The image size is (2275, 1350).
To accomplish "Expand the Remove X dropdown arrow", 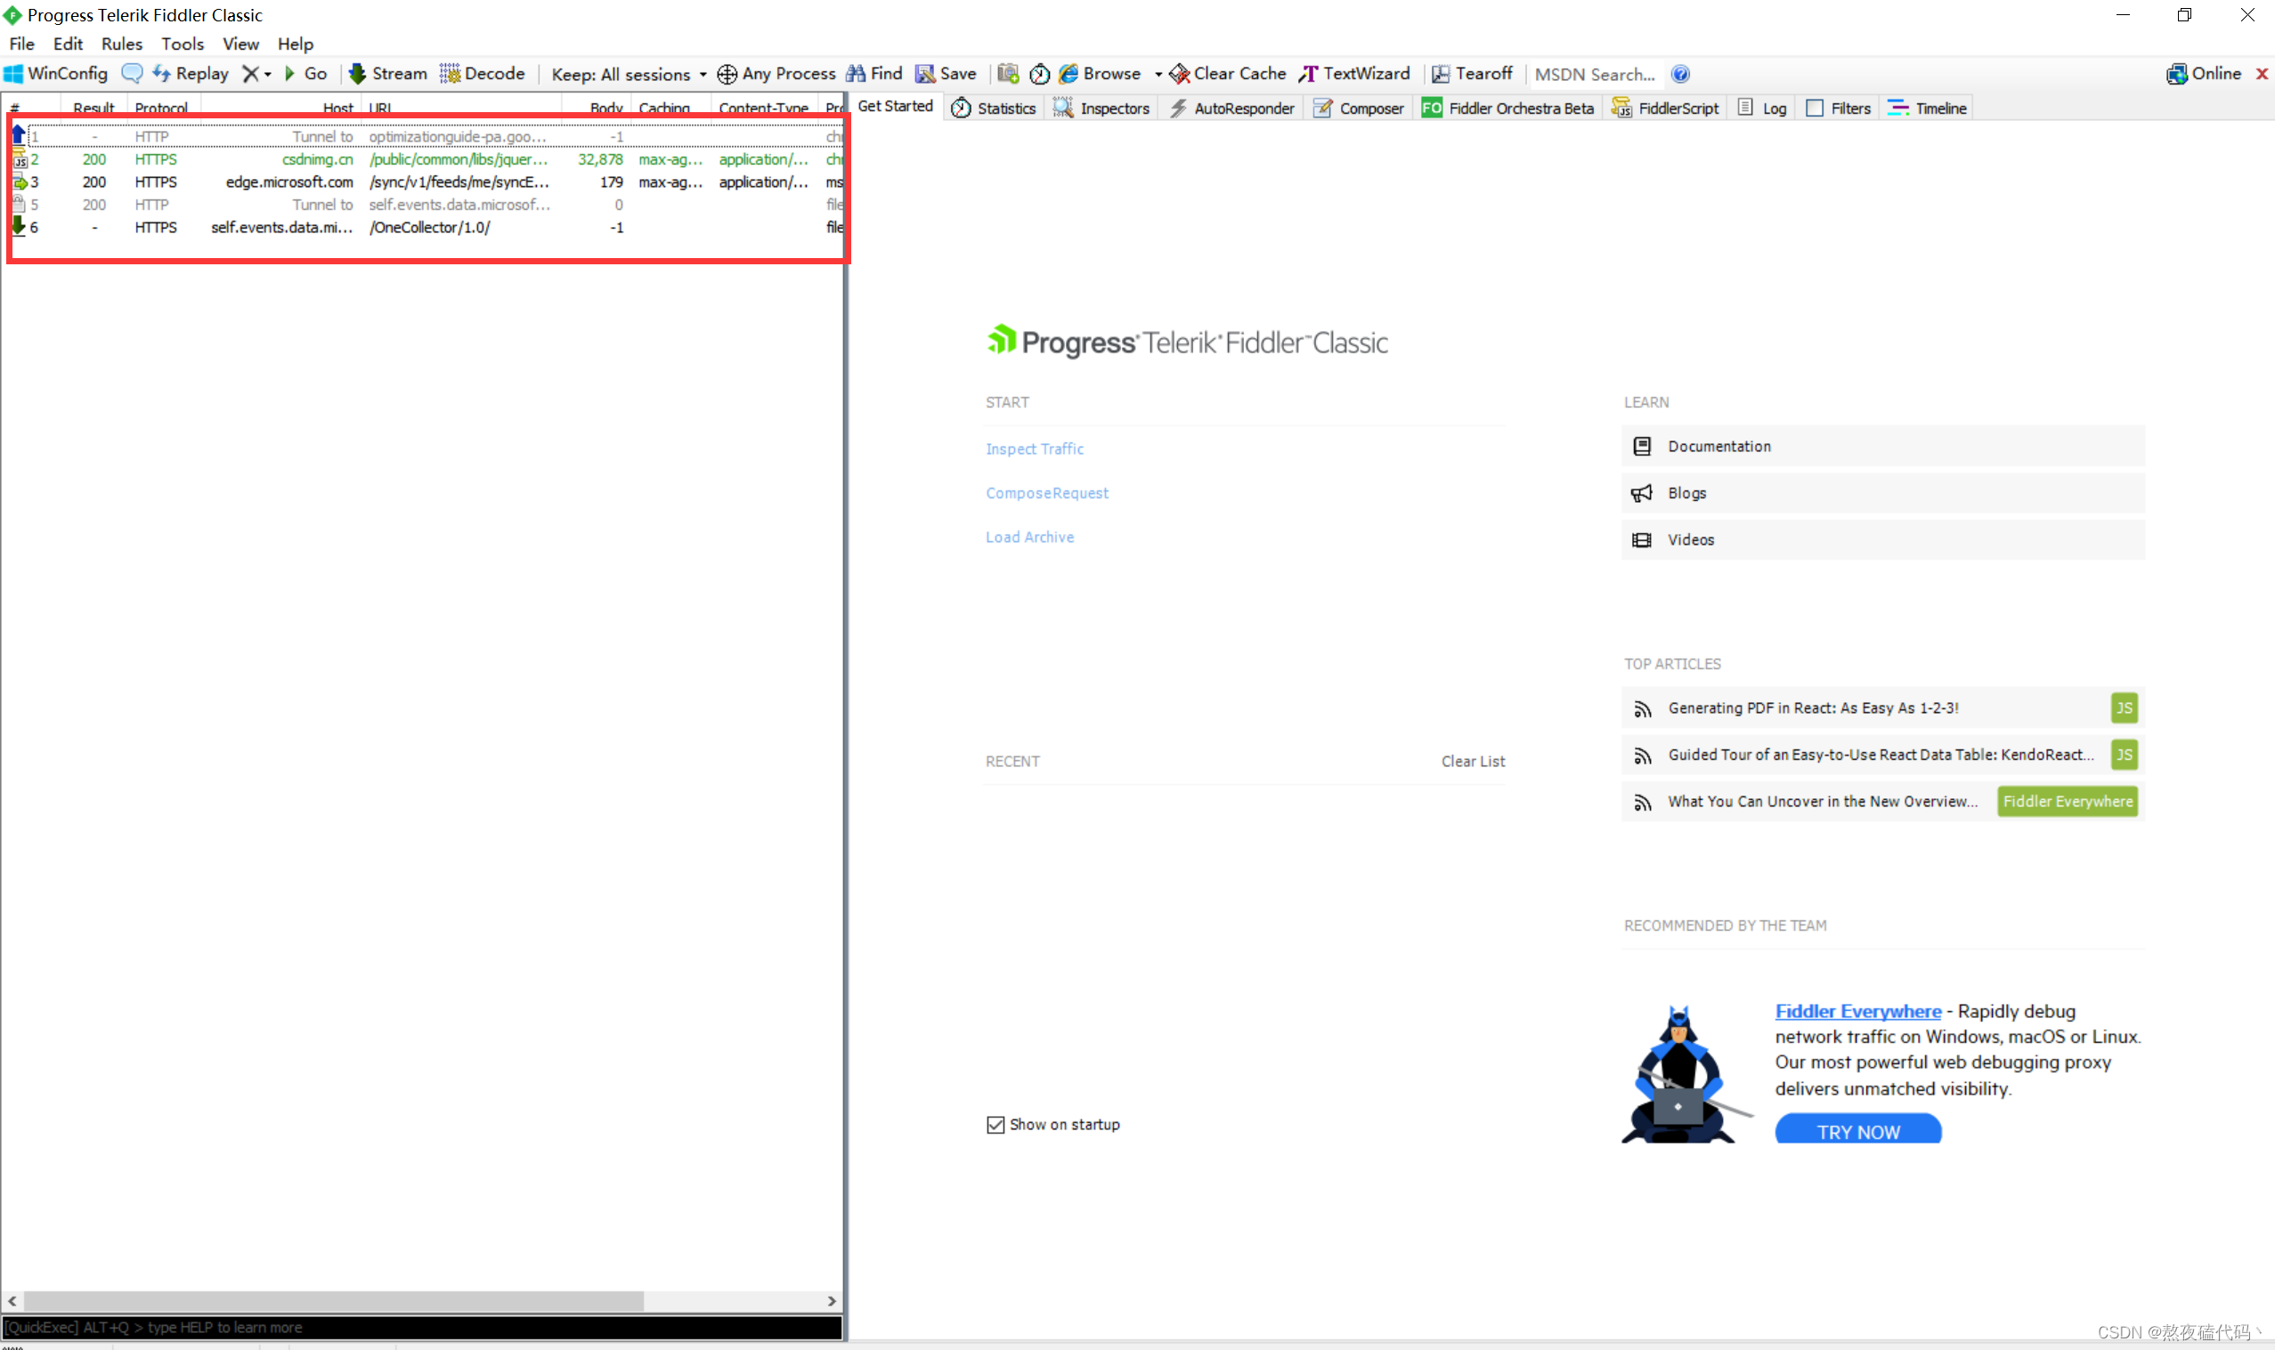I will coord(267,75).
